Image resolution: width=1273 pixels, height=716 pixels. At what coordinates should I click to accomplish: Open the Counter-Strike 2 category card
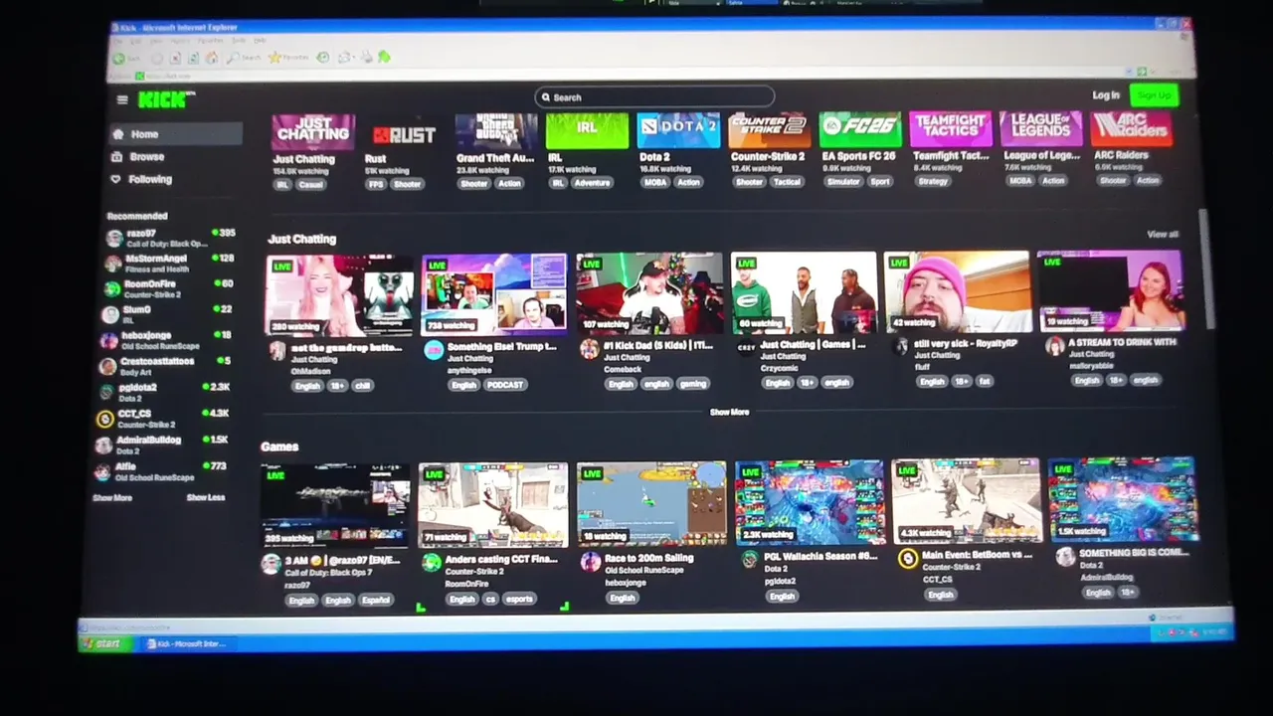[x=769, y=130]
